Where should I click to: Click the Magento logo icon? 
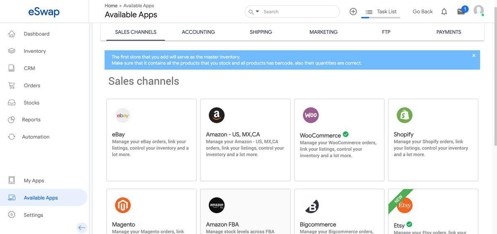pos(123,205)
